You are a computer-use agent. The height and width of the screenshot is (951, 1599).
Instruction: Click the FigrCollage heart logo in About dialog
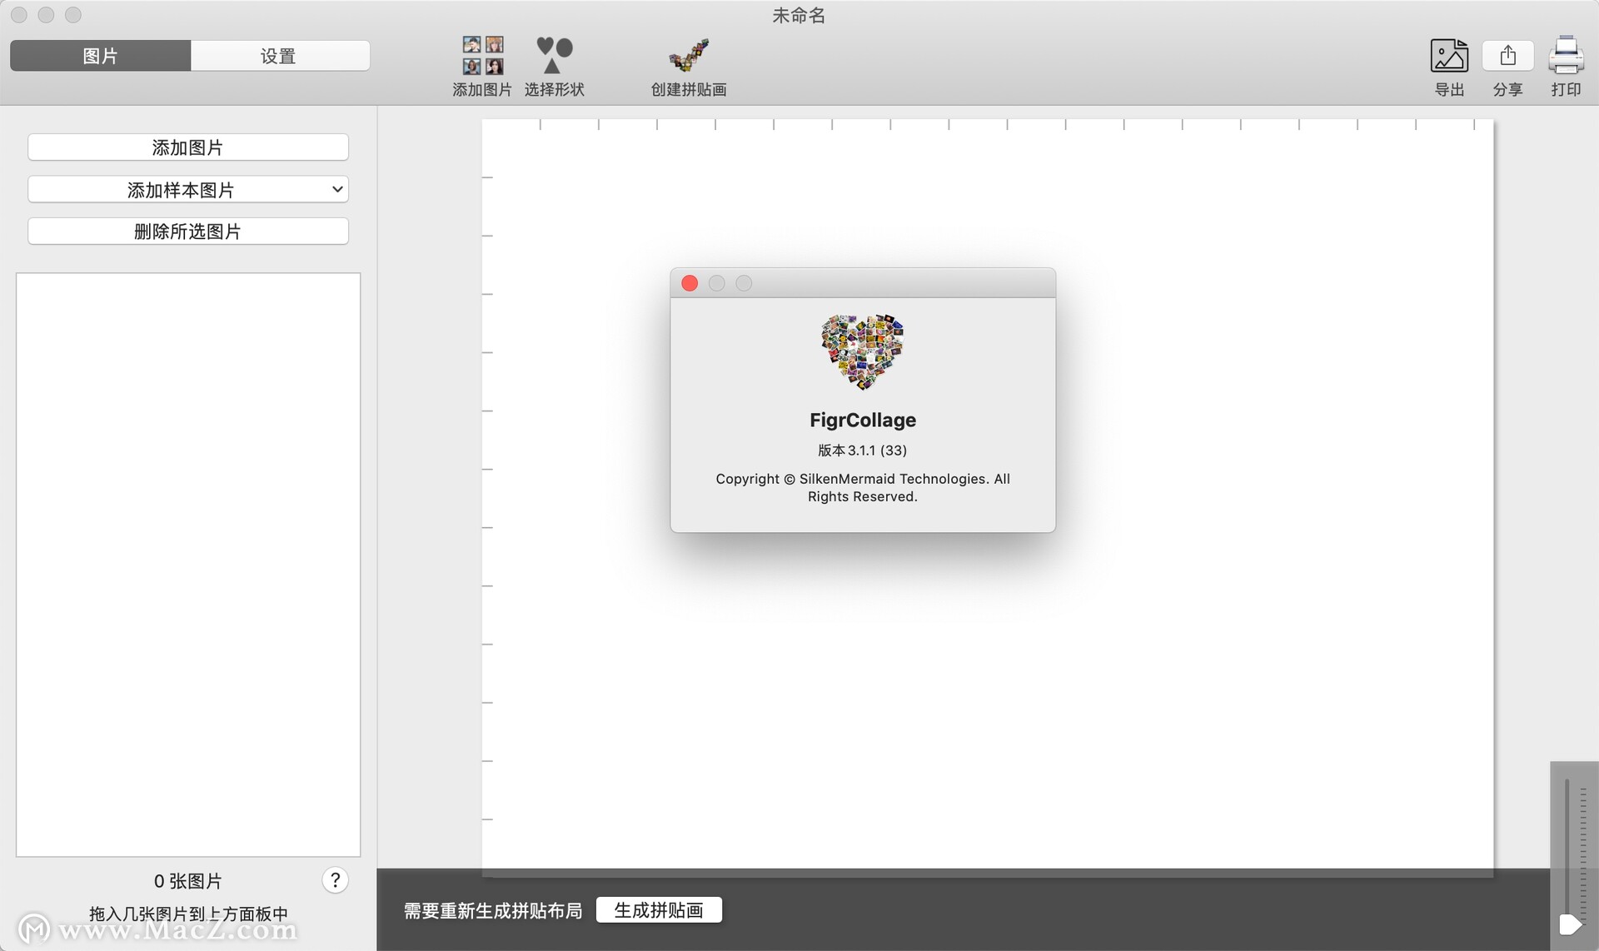point(862,352)
